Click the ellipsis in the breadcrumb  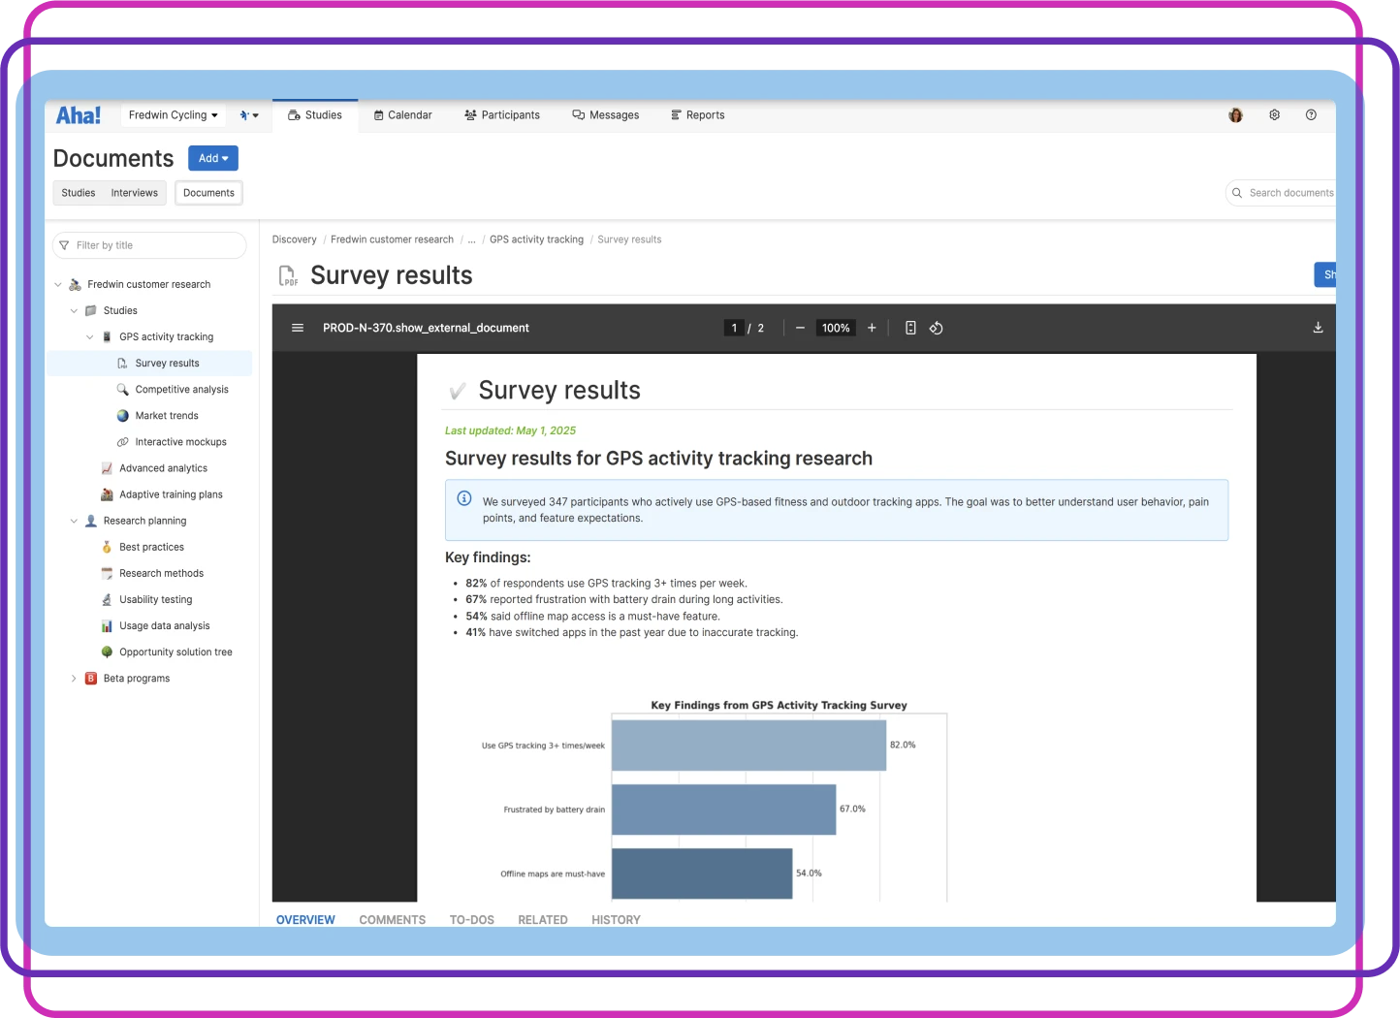tap(472, 239)
